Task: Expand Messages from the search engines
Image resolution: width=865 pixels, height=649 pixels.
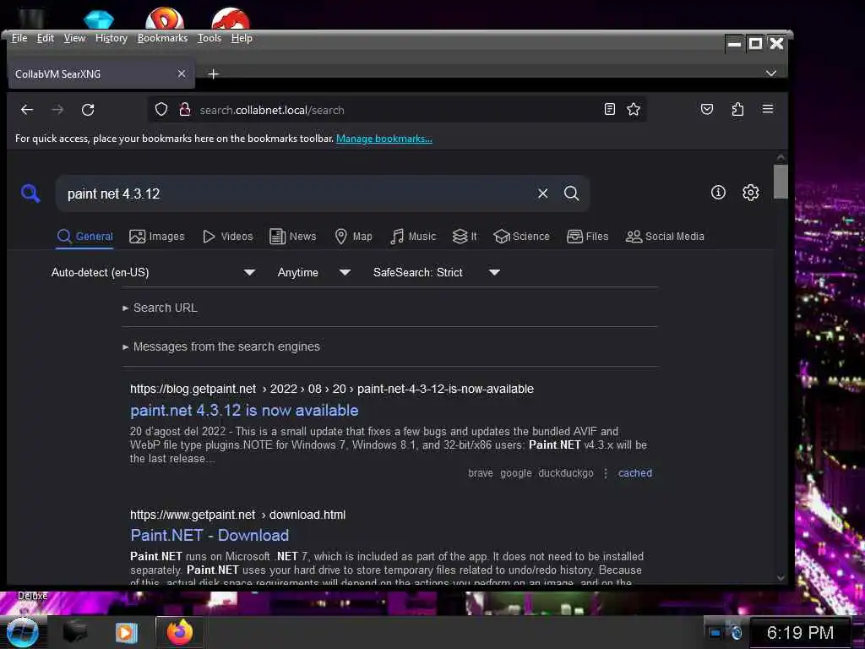Action: (x=221, y=346)
